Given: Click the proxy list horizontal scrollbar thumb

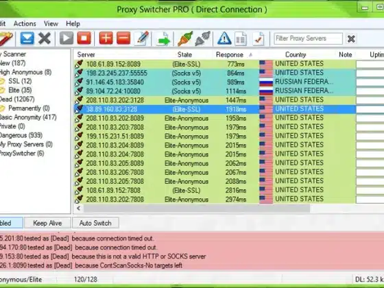Looking at the screenshot, I should (x=197, y=208).
